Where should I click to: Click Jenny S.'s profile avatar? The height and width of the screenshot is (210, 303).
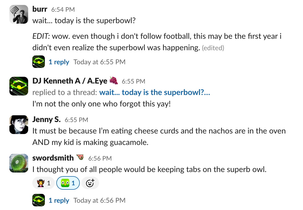click(x=19, y=125)
